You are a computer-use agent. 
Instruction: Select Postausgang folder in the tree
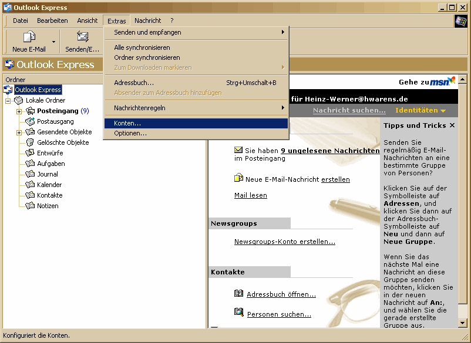coord(55,121)
